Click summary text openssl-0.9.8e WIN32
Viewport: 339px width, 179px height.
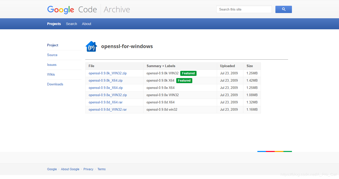click(x=163, y=95)
